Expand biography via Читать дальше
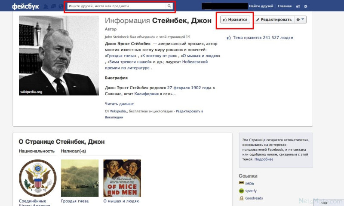 click(x=119, y=104)
